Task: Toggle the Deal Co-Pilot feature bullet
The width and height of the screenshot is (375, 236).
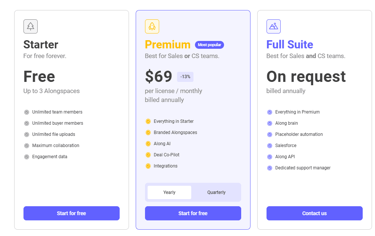Action: pos(148,155)
